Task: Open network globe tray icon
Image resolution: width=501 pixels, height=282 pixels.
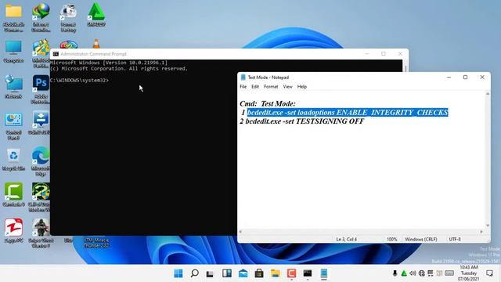Action: tap(422, 273)
